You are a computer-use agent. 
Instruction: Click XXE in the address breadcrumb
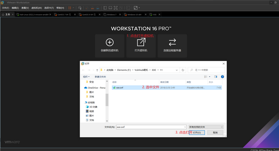coord(154,70)
